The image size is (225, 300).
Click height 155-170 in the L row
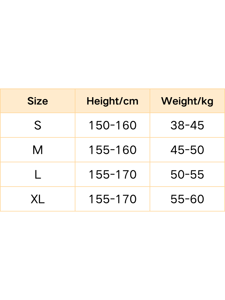[x=112, y=175]
